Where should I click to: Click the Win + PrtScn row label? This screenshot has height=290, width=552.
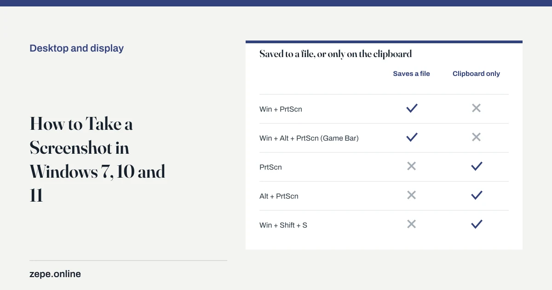pyautogui.click(x=281, y=109)
